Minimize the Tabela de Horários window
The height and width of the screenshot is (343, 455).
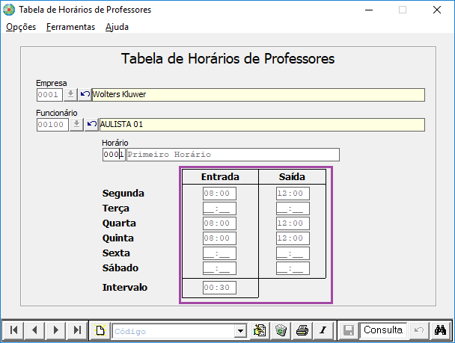(x=369, y=10)
